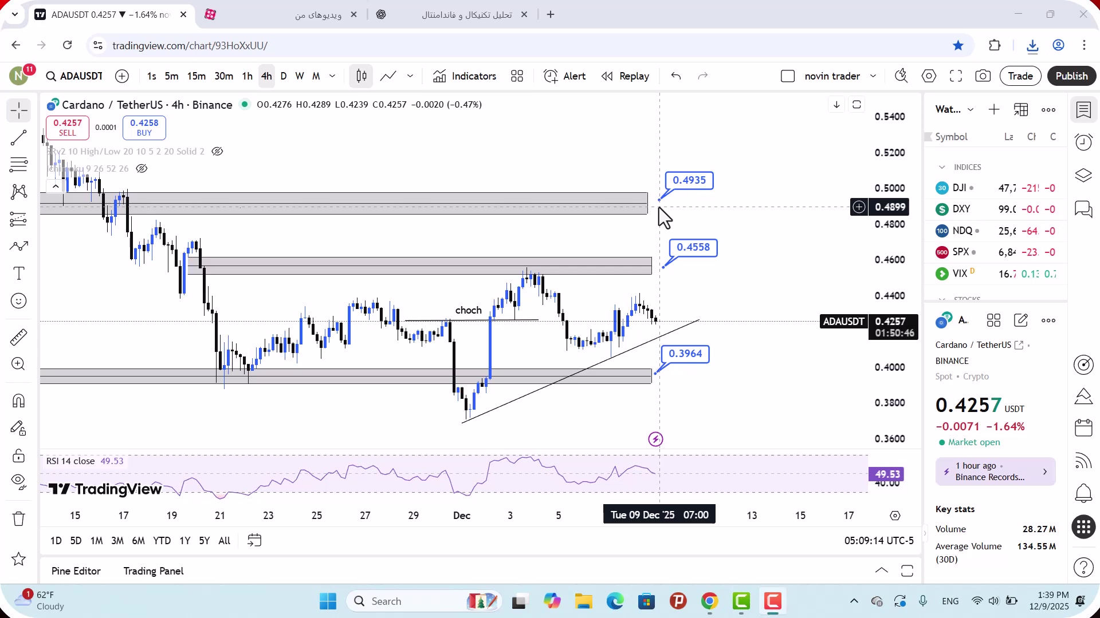
Task: Open the candlestick chart type selector
Action: pyautogui.click(x=362, y=76)
